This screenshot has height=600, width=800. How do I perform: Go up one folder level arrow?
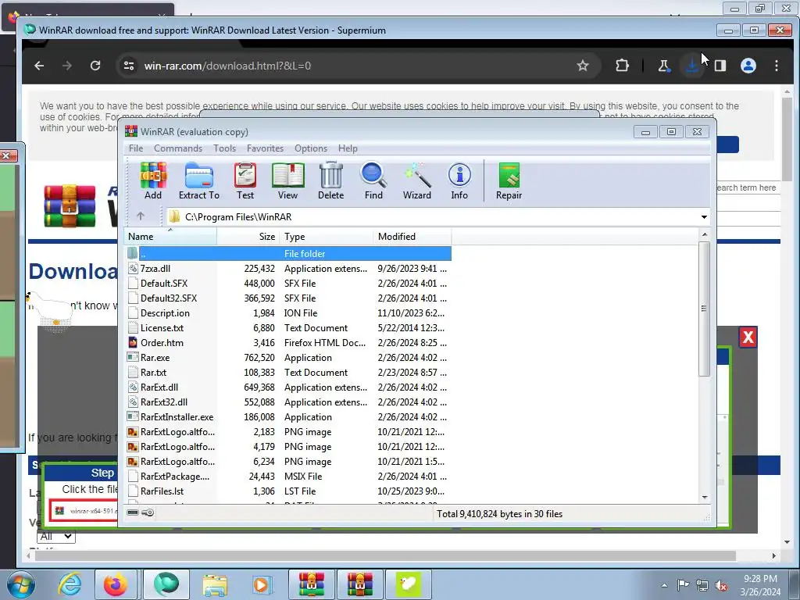point(141,216)
